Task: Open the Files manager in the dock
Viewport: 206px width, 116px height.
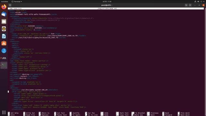Action: 4,22
